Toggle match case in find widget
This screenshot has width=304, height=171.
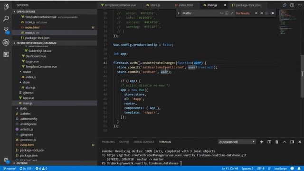point(222,13)
